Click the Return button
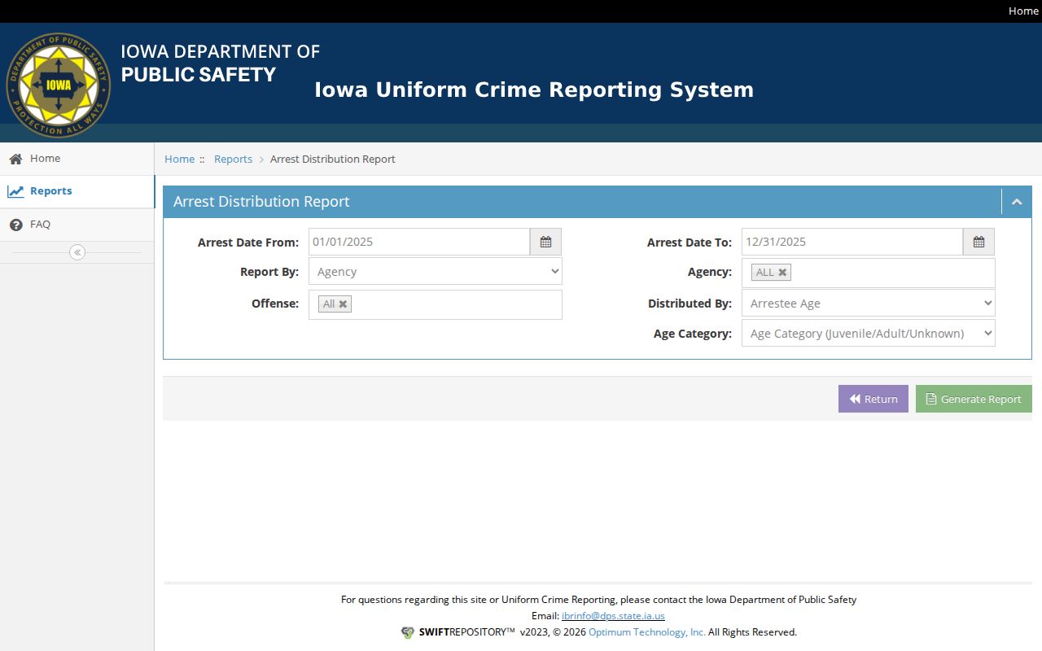Screen dimensions: 1042x651 pos(873,399)
